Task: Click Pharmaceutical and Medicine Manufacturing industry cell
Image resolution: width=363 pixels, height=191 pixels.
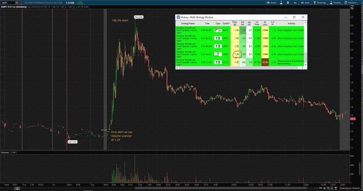Action: 290,62
